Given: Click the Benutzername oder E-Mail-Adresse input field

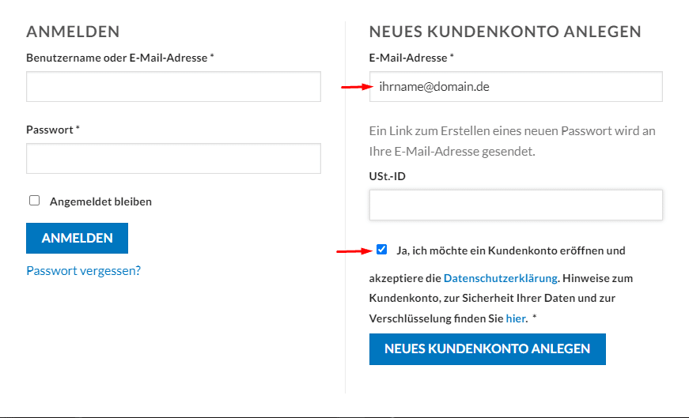Looking at the screenshot, I should (x=173, y=86).
